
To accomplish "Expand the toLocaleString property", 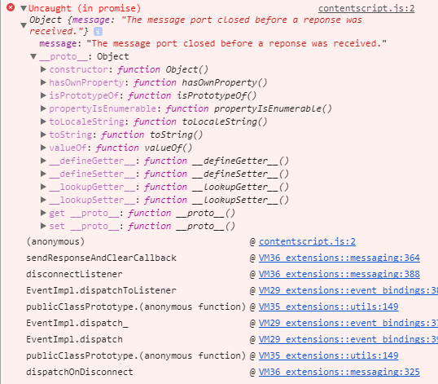I will pyautogui.click(x=43, y=121).
